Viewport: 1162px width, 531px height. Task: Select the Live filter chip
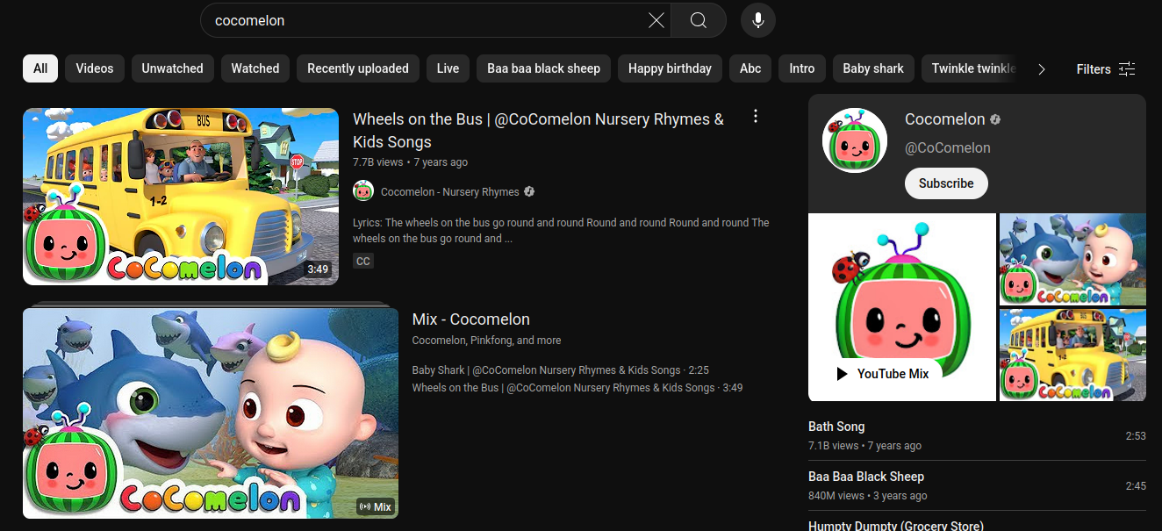(x=448, y=68)
